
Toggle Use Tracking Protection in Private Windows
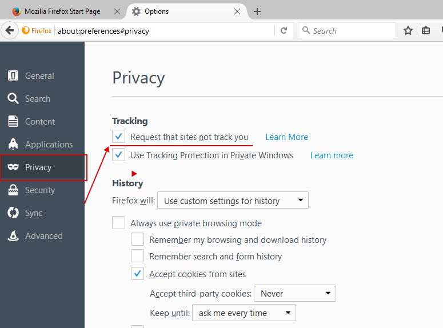coord(119,155)
